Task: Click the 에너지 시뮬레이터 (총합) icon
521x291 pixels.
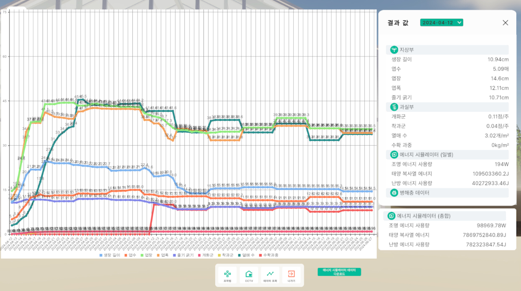Action: (x=391, y=216)
